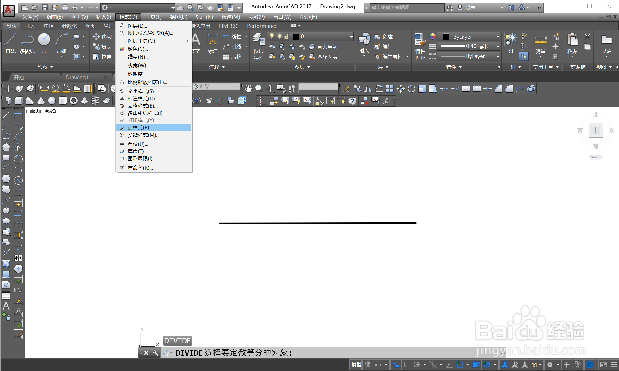Click the mirror tool icon in modify toolbar
Viewport: 619px width, 371px height.
[x=368, y=89]
